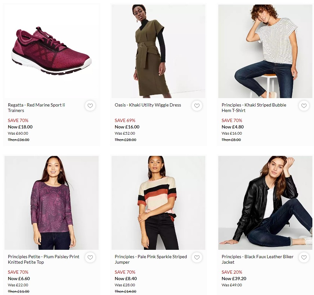Click the Plum Paisley Print Knitted Petite Top link

43,259
